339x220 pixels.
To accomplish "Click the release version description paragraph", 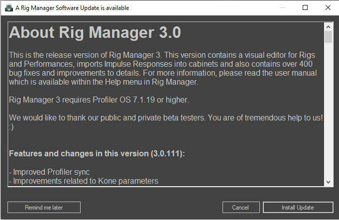I will (x=163, y=69).
